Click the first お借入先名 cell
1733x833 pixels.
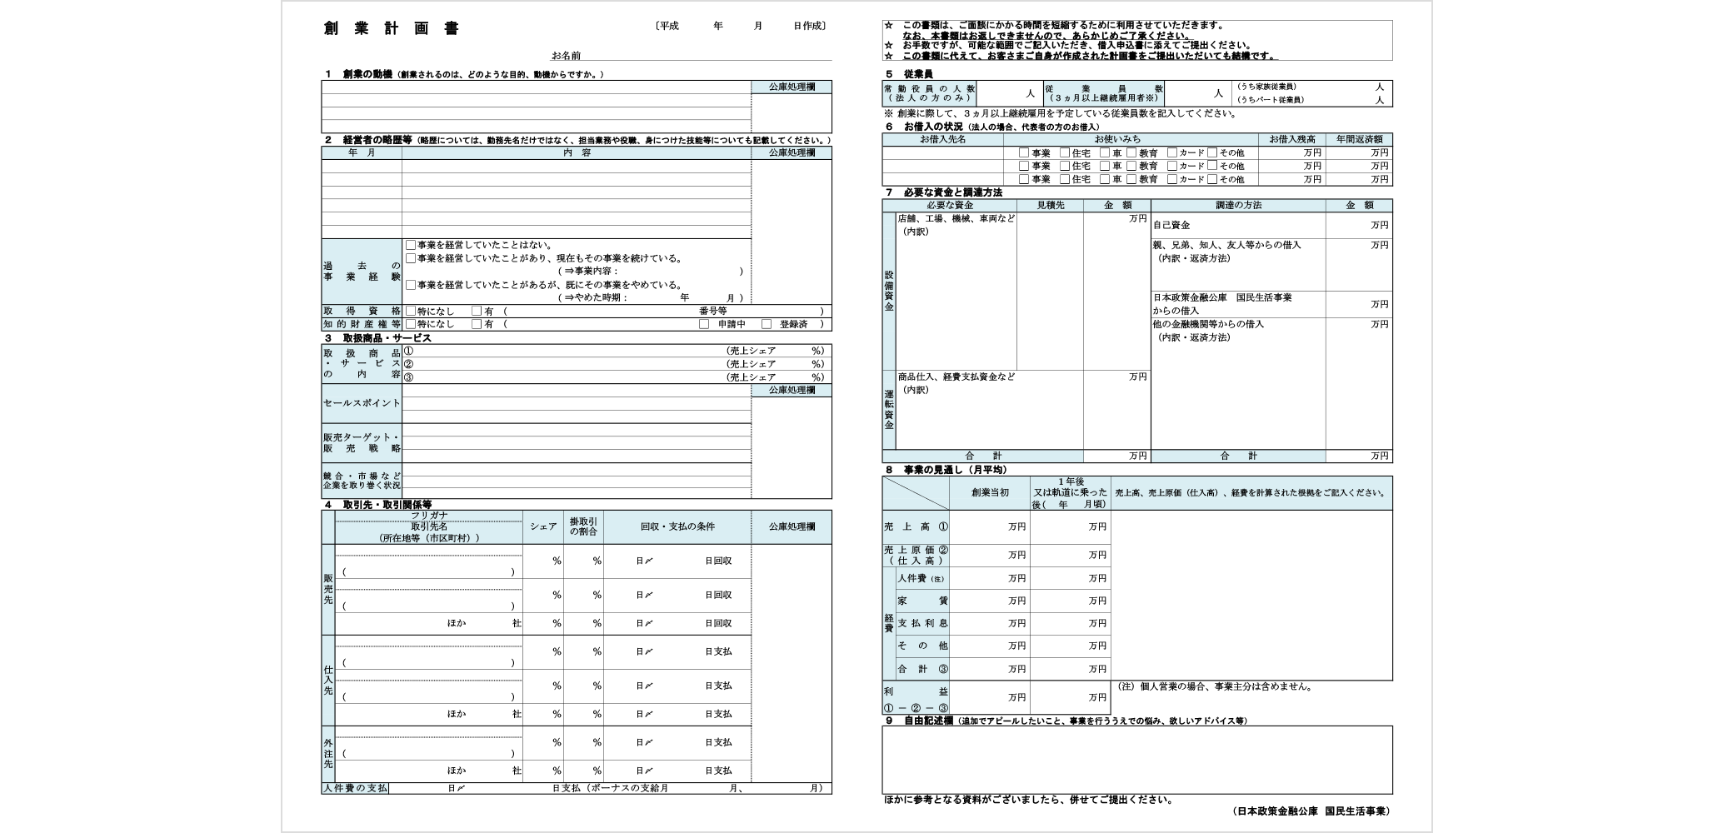pyautogui.click(x=941, y=152)
